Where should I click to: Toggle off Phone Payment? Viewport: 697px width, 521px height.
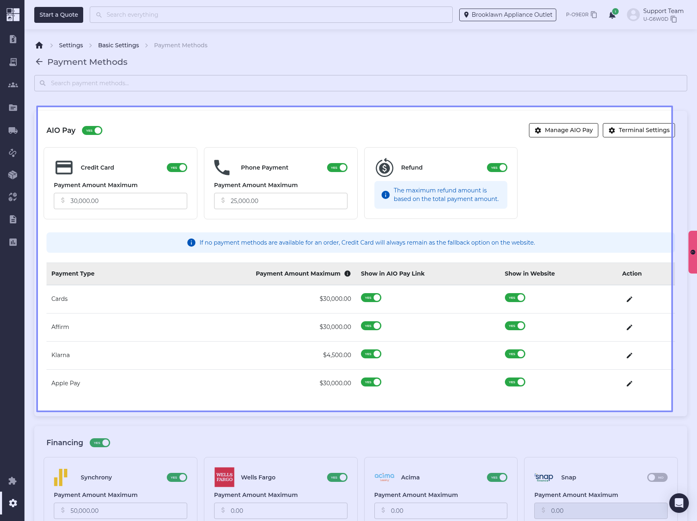coord(337,168)
